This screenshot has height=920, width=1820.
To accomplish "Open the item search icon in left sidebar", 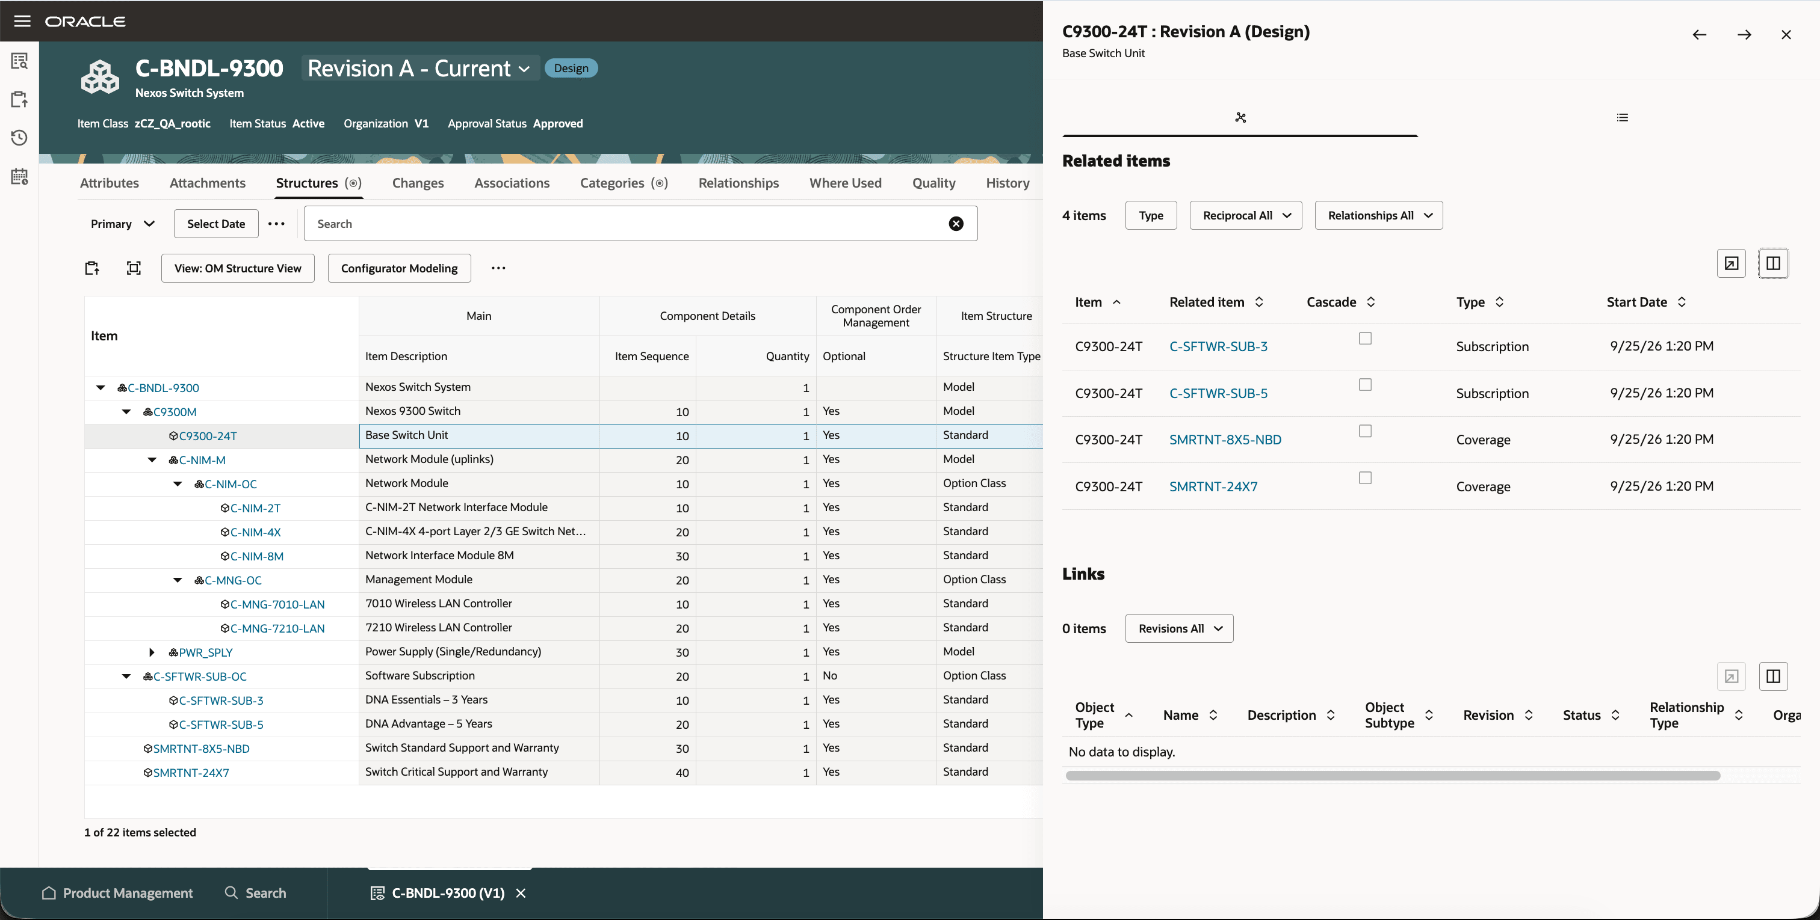I will pyautogui.click(x=20, y=61).
